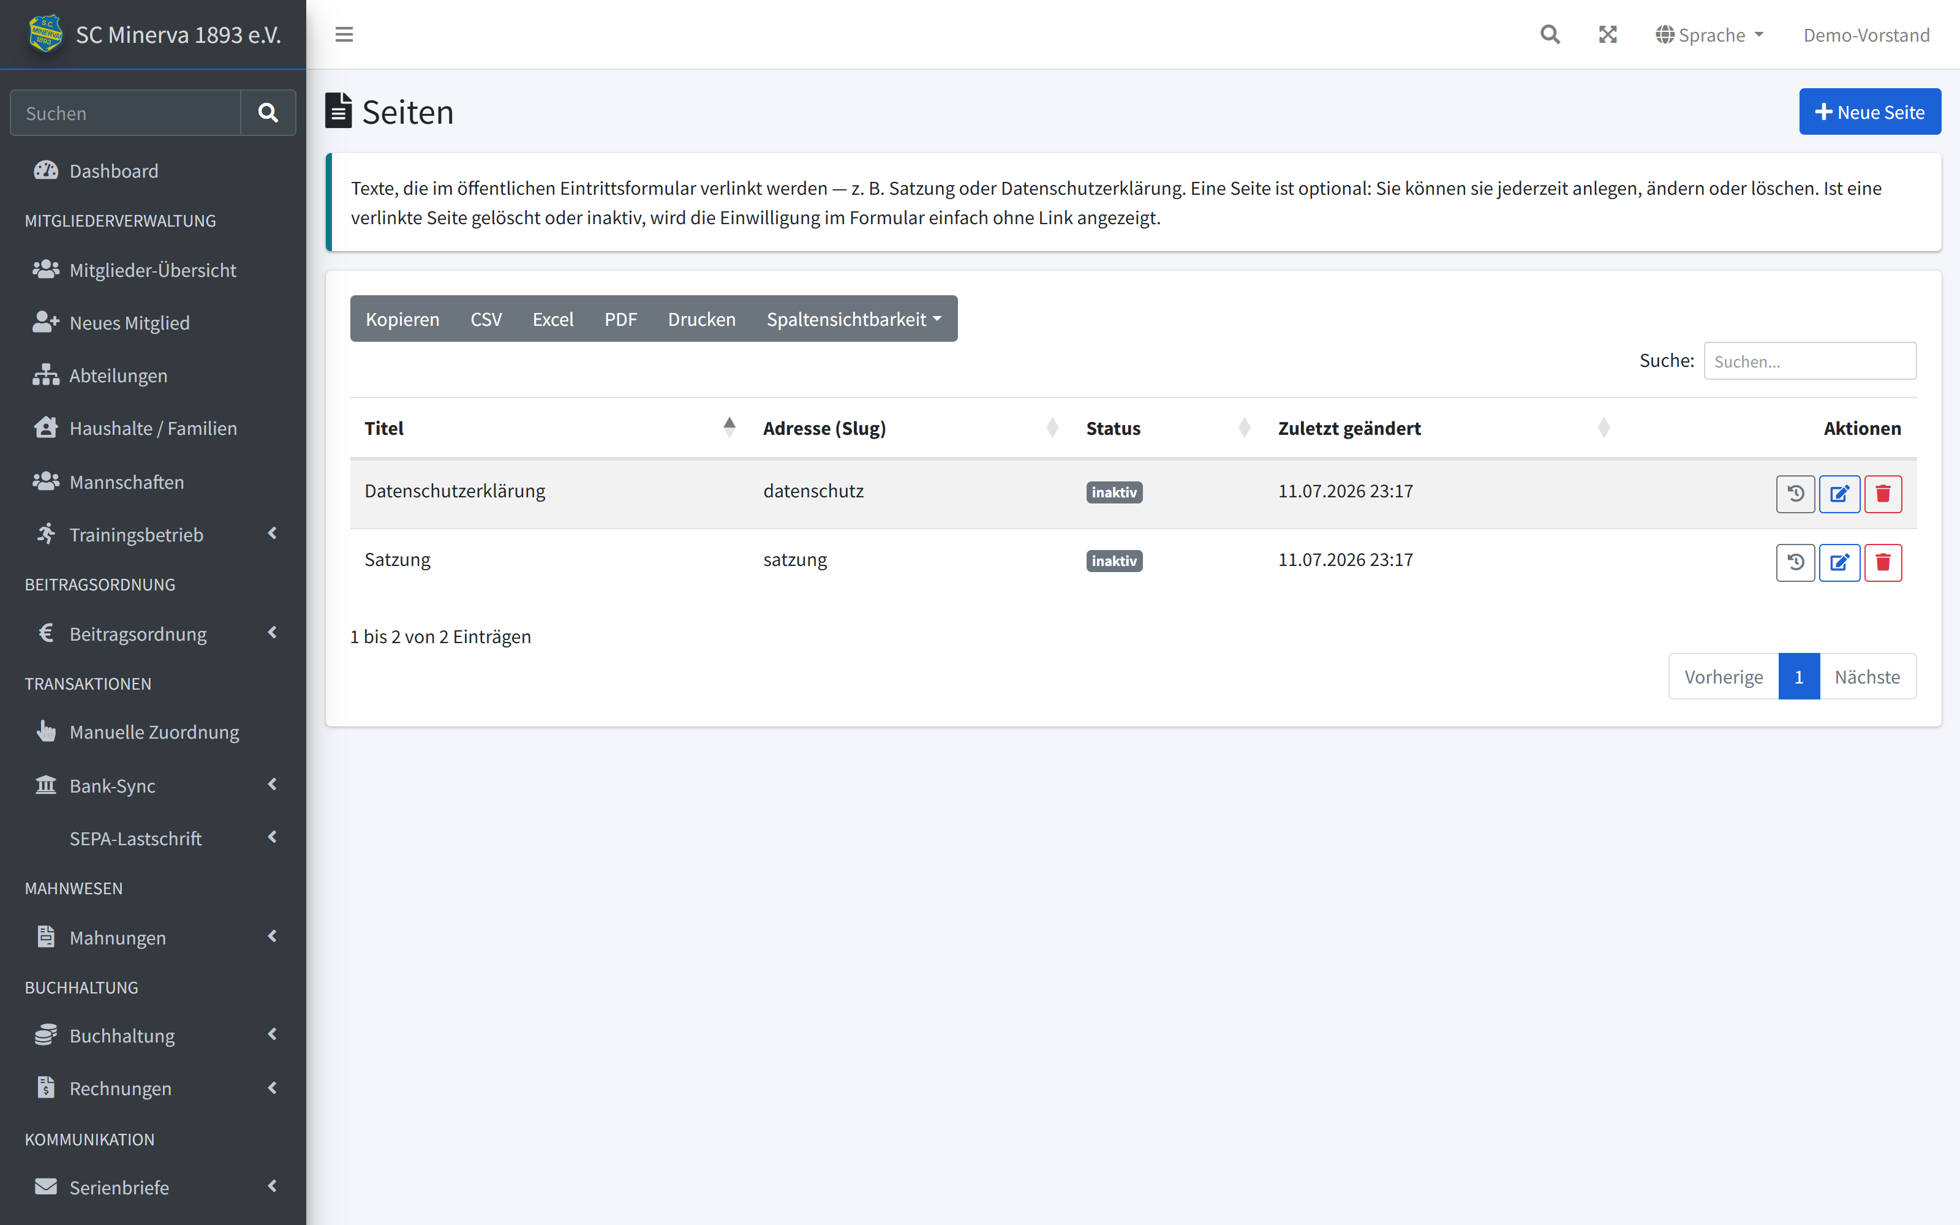Click the sidebar search magnifier button

[x=268, y=113]
